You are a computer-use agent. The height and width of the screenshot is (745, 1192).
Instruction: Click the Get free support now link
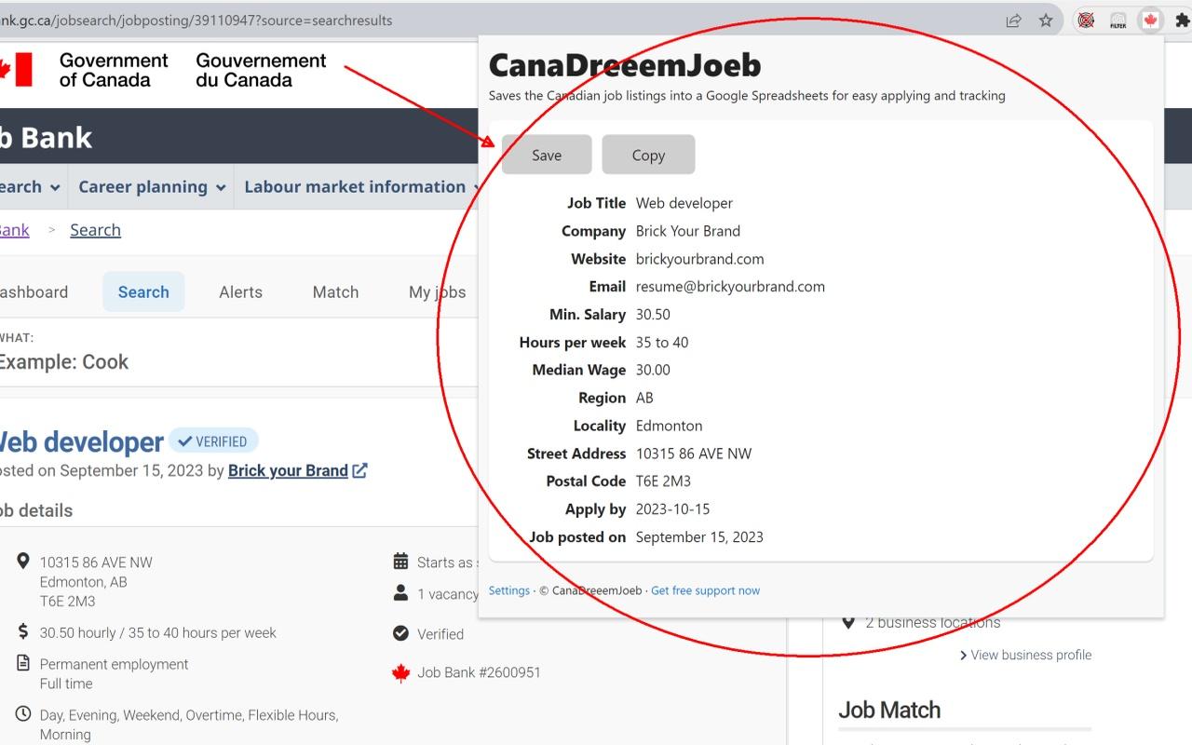[705, 590]
